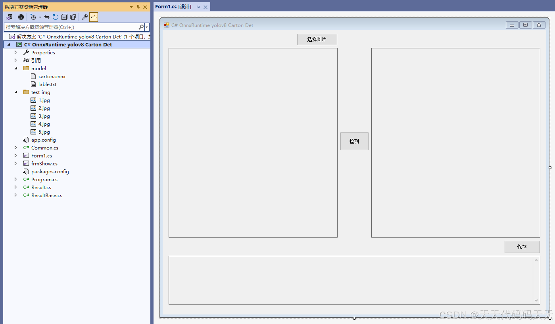Expand the 引用 references node
The width and height of the screenshot is (555, 324).
pos(16,60)
